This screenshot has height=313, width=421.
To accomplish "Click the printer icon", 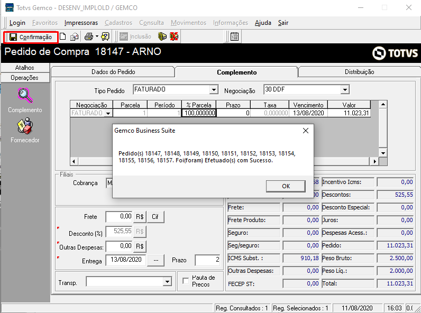I will tap(89, 36).
